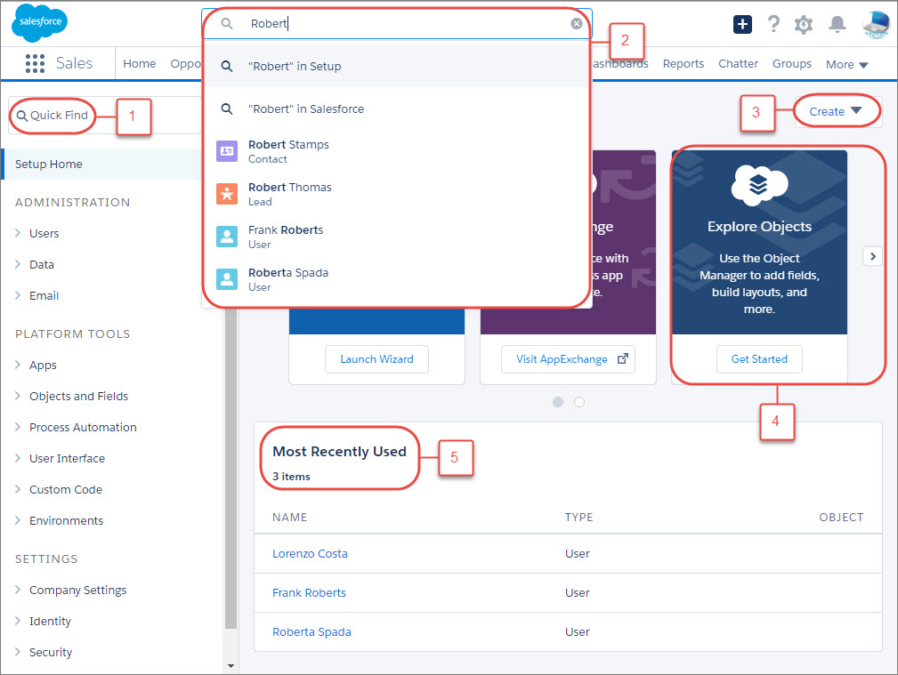Open the Home tab
This screenshot has width=898, height=675.
click(139, 63)
